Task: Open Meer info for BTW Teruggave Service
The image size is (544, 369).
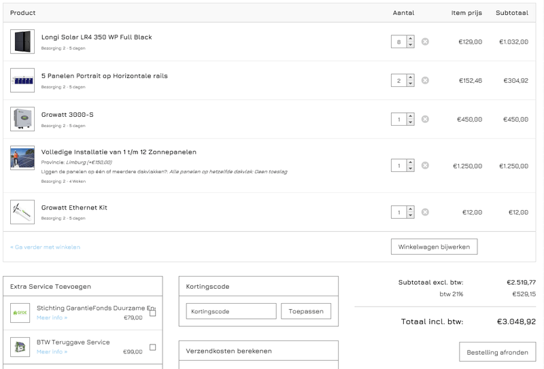Action: (x=52, y=351)
